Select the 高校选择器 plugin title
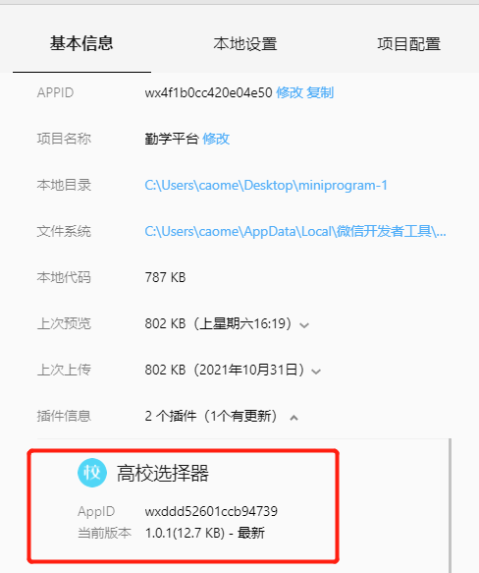 (x=163, y=473)
